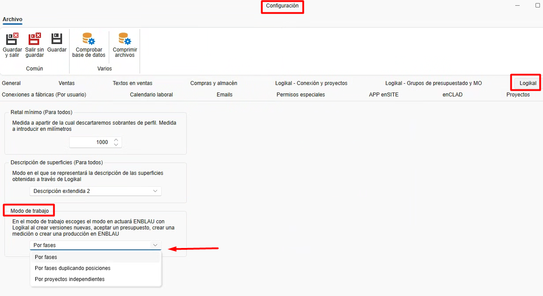Go to Compras y almacén tab
The width and height of the screenshot is (543, 296).
pos(214,83)
